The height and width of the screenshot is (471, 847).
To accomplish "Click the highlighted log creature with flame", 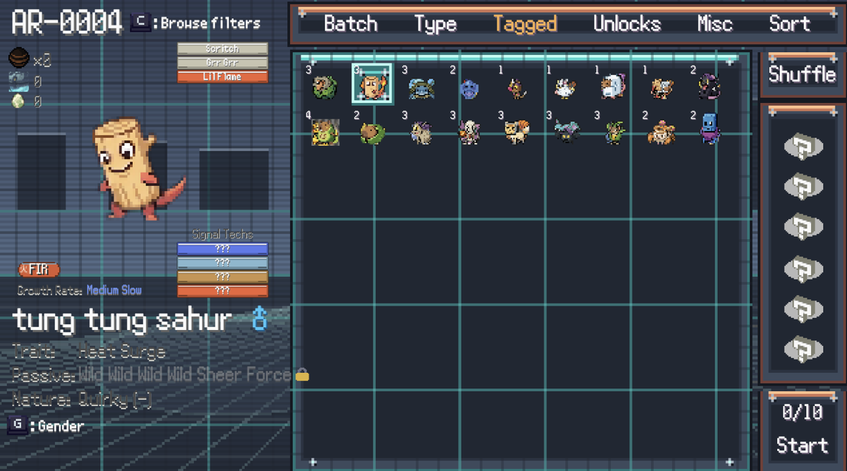I will tap(371, 84).
